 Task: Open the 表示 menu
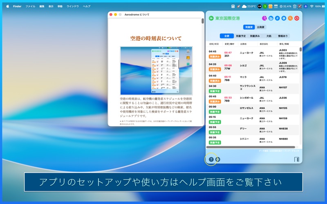[51, 6]
